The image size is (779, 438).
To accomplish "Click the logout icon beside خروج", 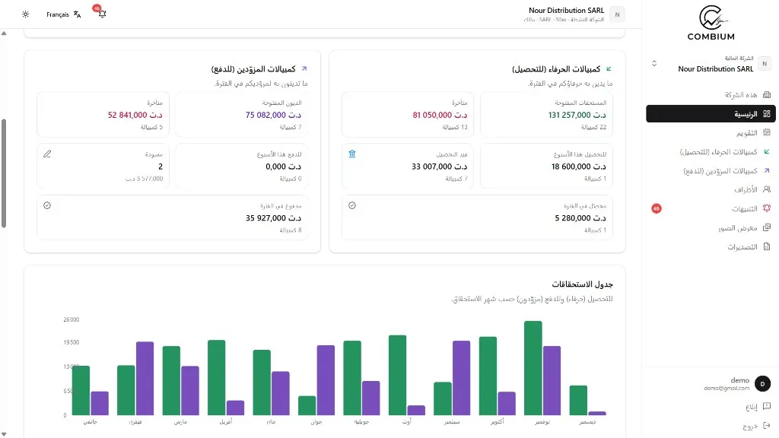I will pos(767,425).
